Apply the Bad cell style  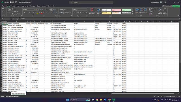click(117, 10)
